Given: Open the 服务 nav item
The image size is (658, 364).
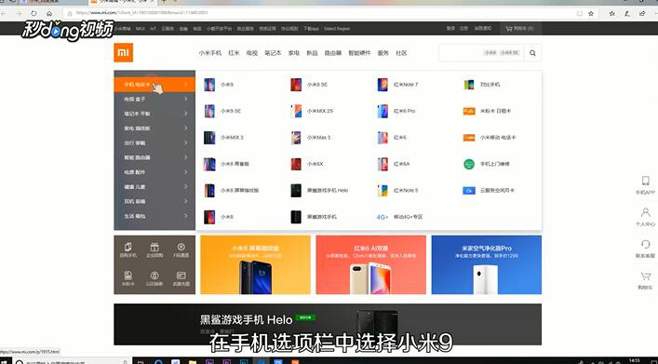Looking at the screenshot, I should [x=383, y=53].
